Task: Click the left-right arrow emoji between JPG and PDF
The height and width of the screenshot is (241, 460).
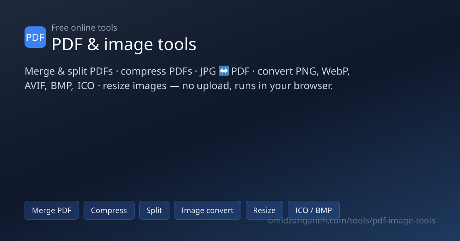Action: (224, 71)
